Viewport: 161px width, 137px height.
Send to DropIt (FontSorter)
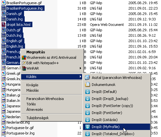(x=117, y=113)
